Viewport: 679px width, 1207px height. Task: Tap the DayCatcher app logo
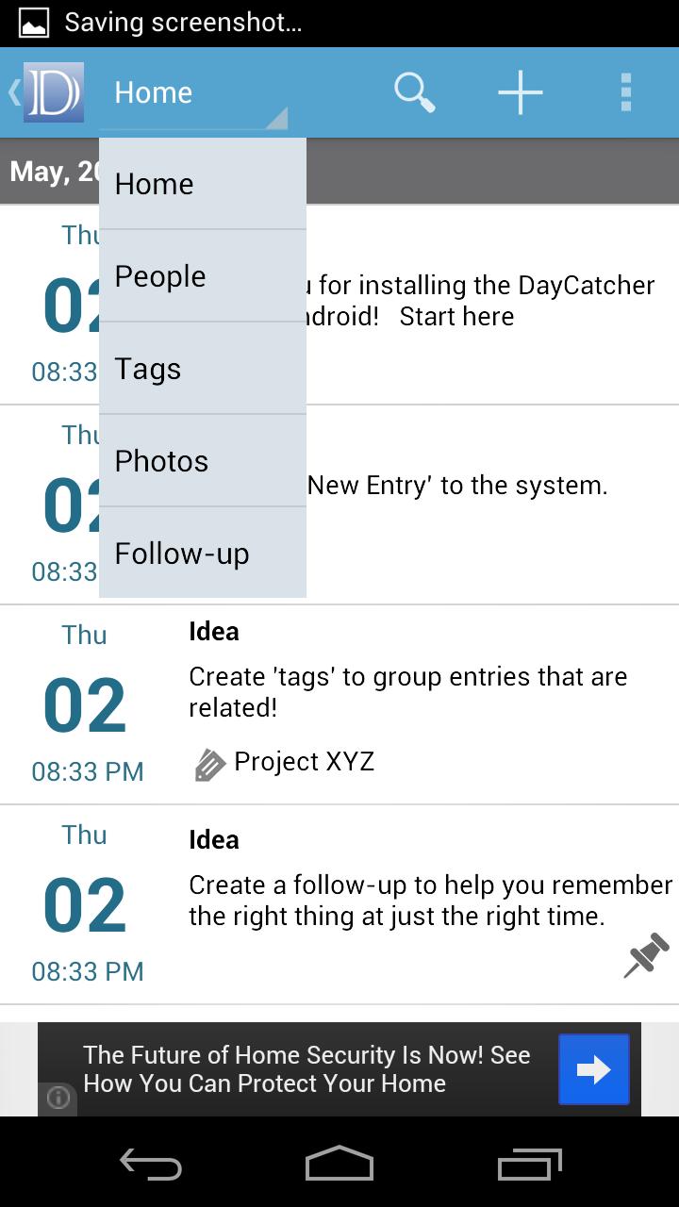[53, 91]
